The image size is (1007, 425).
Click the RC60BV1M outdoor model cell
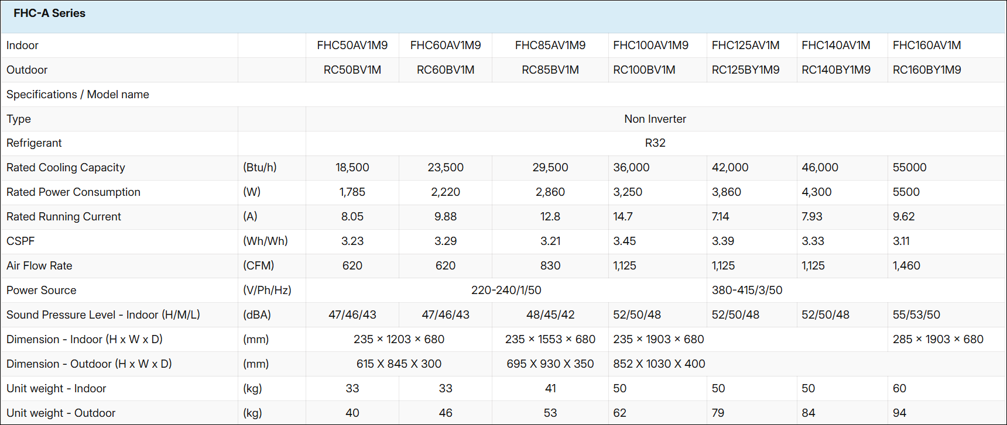(x=445, y=70)
